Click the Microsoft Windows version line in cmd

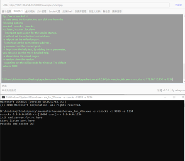pyautogui.click(x=33, y=102)
